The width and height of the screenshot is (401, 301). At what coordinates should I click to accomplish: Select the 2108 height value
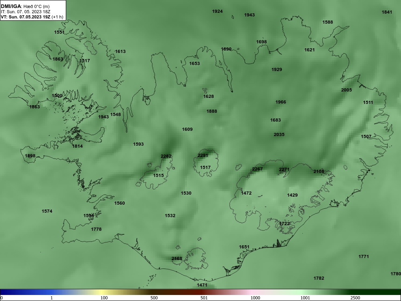[x=319, y=171]
